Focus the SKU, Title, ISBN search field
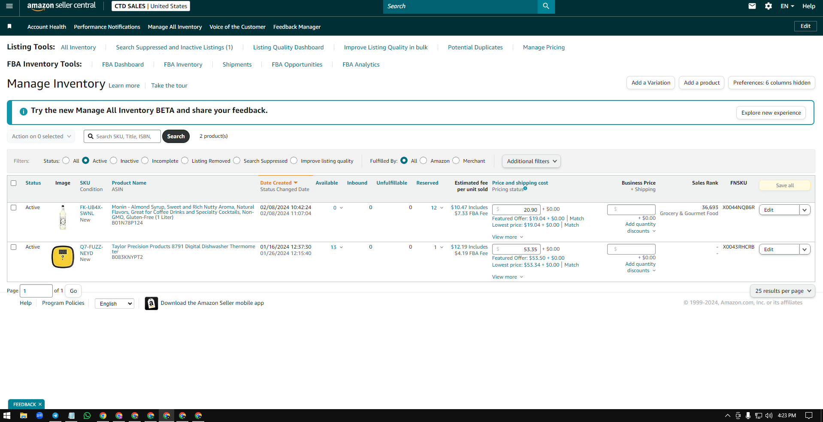The width and height of the screenshot is (823, 422). pyautogui.click(x=122, y=137)
